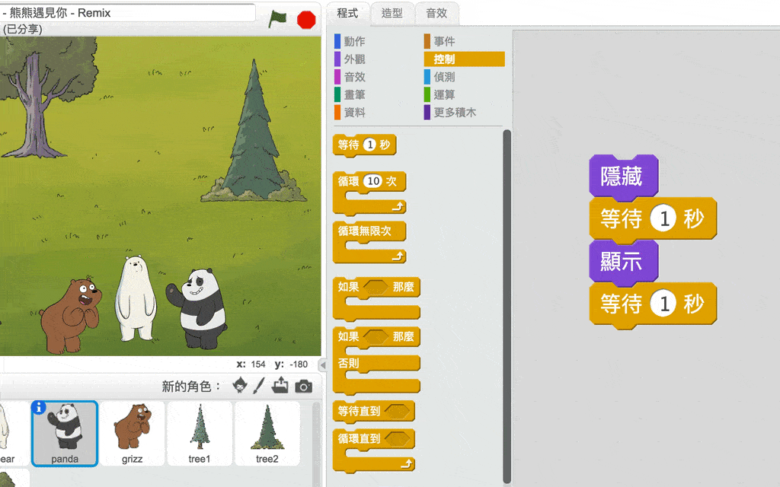Click the brown grizzly bear on the stage
Screen dimensions: 780x487
tap(69, 316)
